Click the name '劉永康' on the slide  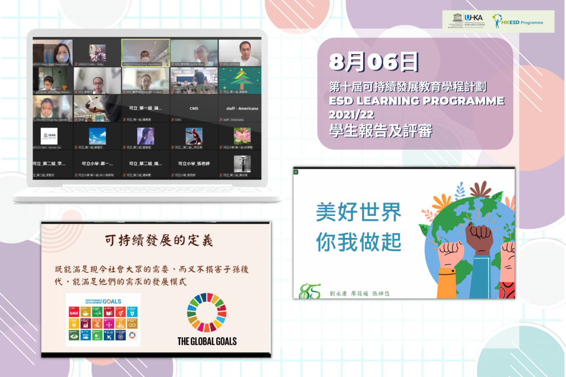click(x=338, y=294)
